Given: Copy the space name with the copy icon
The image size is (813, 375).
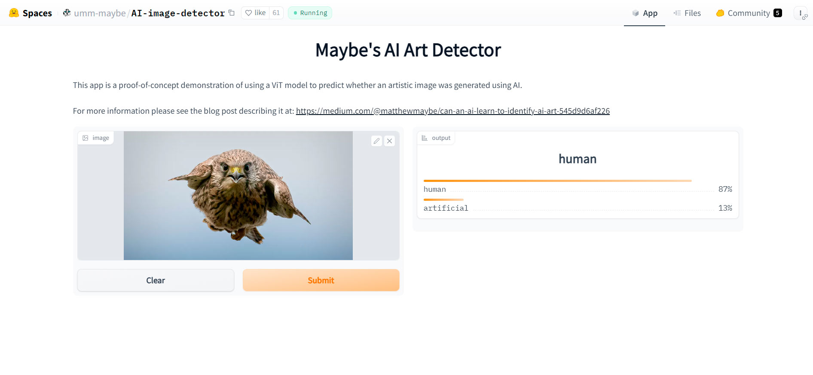Looking at the screenshot, I should click(232, 13).
